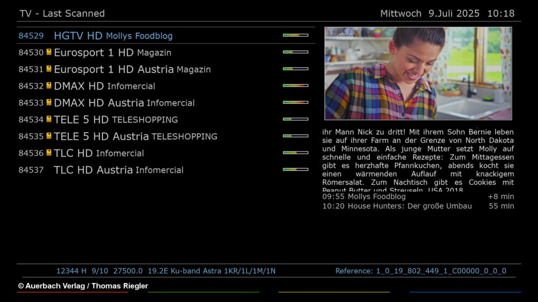
Task: Click transponder info 12344 H 27500.0
Action: point(166,271)
